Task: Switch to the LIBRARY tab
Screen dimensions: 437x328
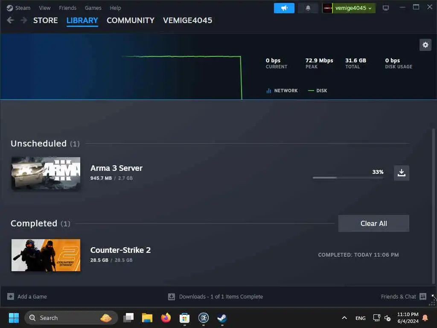Action: point(82,20)
